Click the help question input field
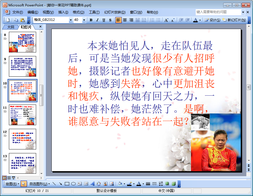Image resolution: width=253 pixels, height=196 pixels. pos(219,12)
